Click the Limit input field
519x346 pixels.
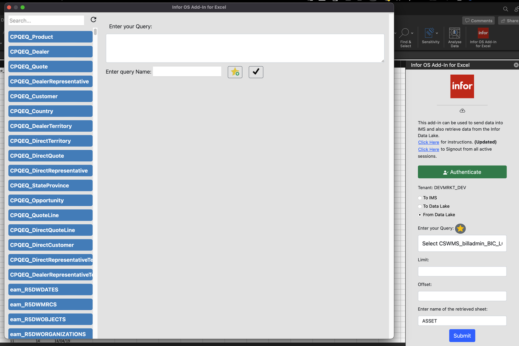tap(462, 271)
